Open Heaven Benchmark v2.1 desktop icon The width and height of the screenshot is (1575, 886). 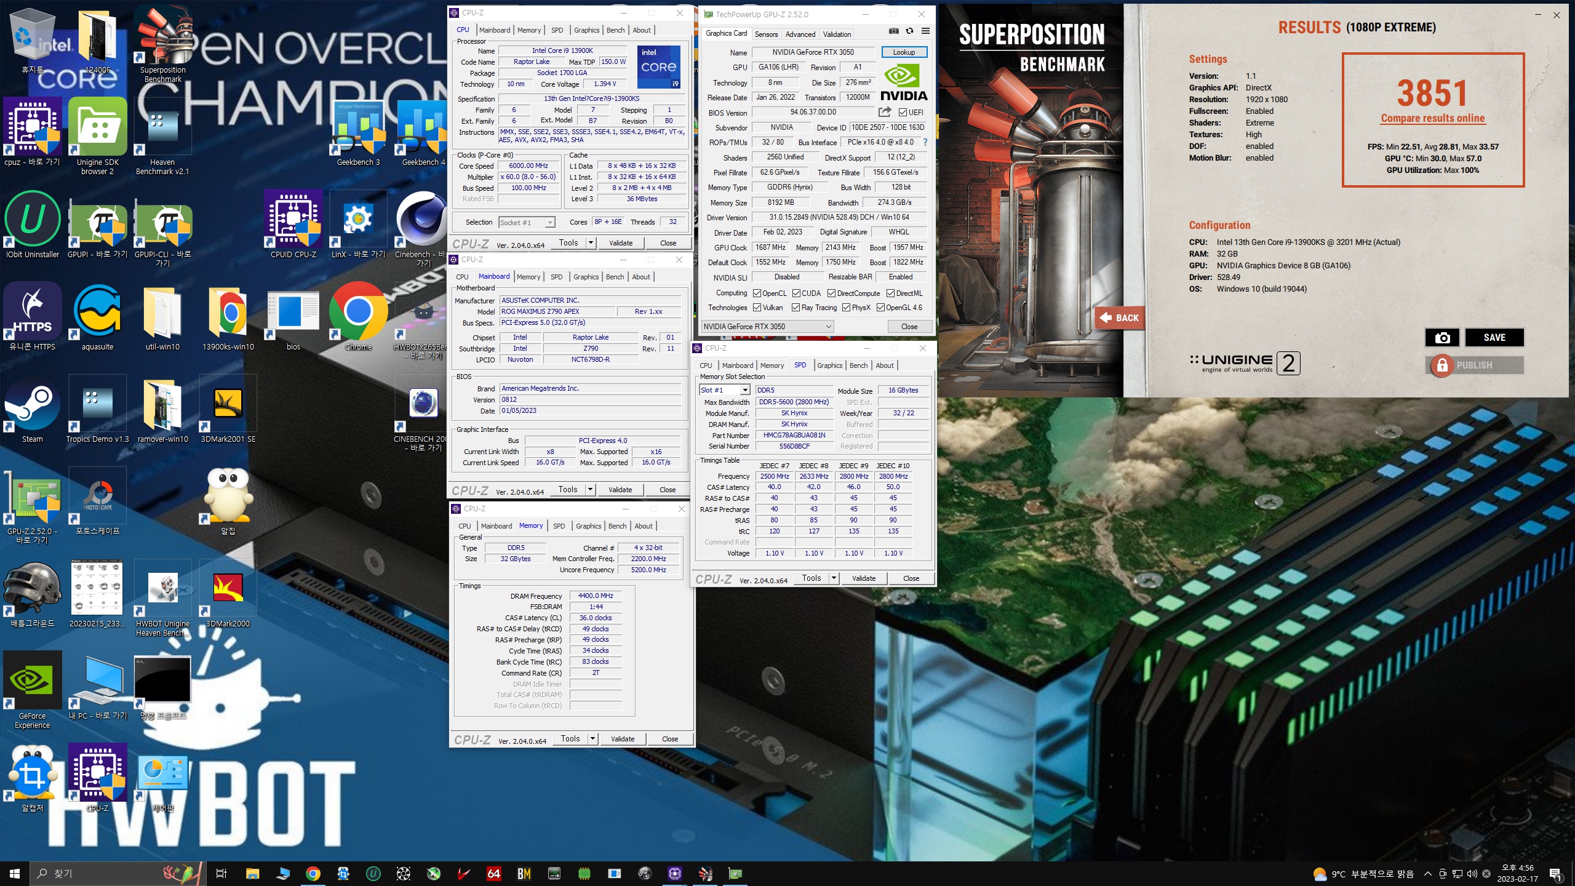(x=162, y=137)
